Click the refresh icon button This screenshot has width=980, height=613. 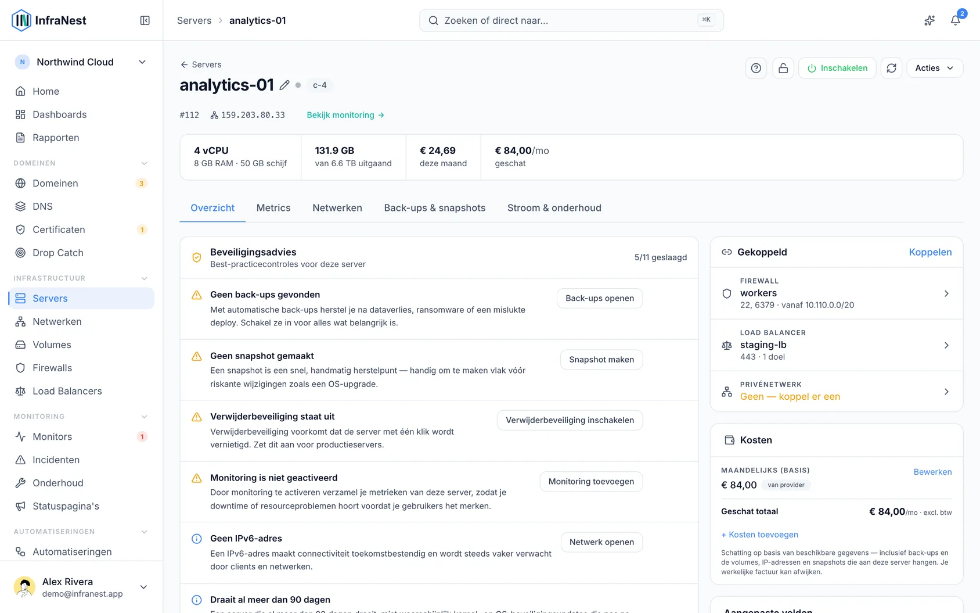point(891,68)
